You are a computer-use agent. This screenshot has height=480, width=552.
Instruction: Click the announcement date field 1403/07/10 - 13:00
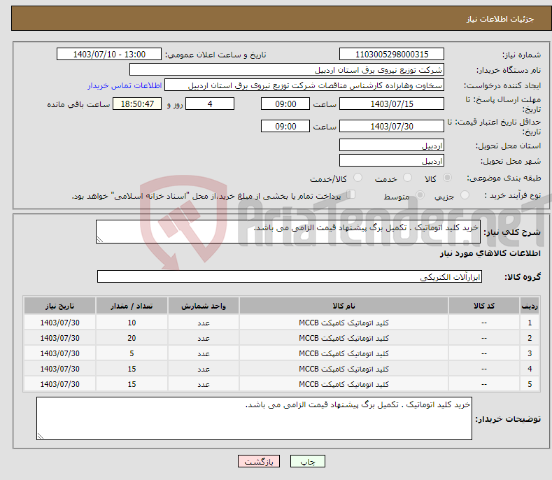tap(108, 55)
